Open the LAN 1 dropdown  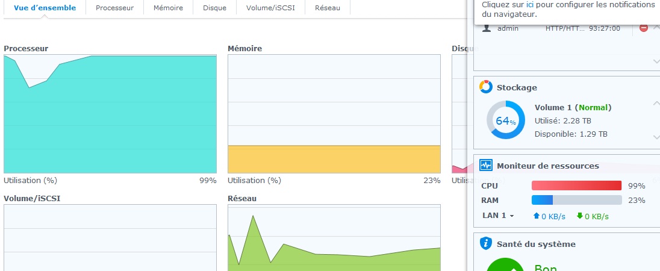498,216
